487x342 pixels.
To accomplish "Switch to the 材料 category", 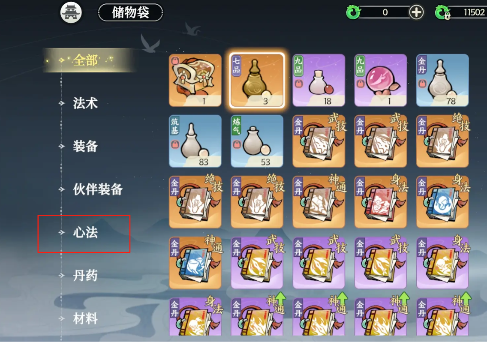I will tap(85, 318).
